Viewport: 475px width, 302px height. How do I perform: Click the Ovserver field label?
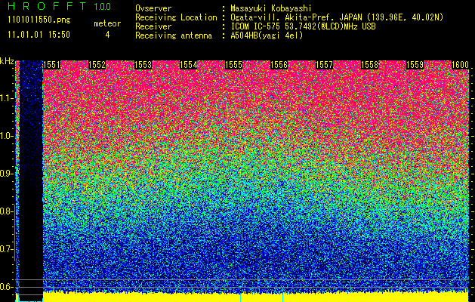[x=153, y=8]
